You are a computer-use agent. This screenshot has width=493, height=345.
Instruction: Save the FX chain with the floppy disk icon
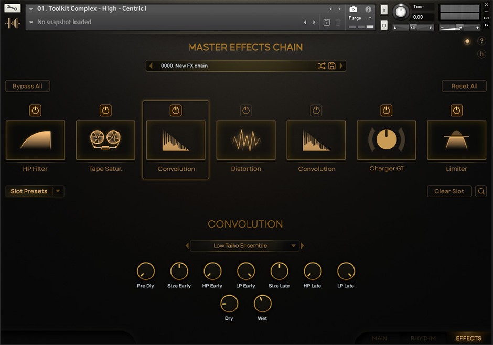[x=332, y=66]
